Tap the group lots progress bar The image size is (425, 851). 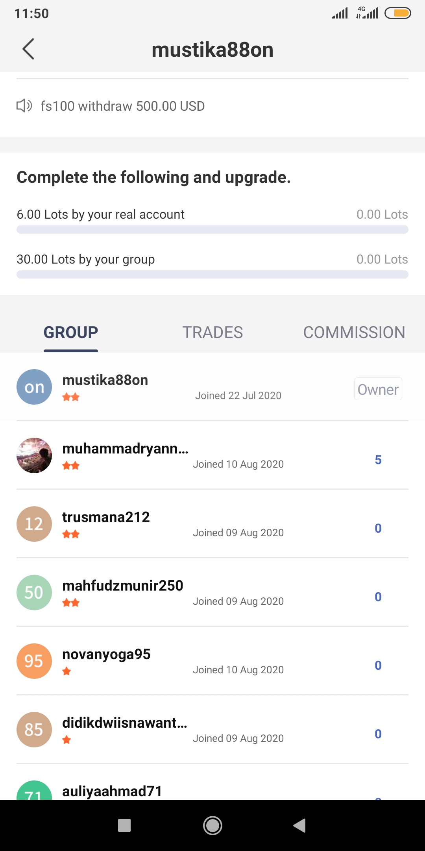pos(213,275)
